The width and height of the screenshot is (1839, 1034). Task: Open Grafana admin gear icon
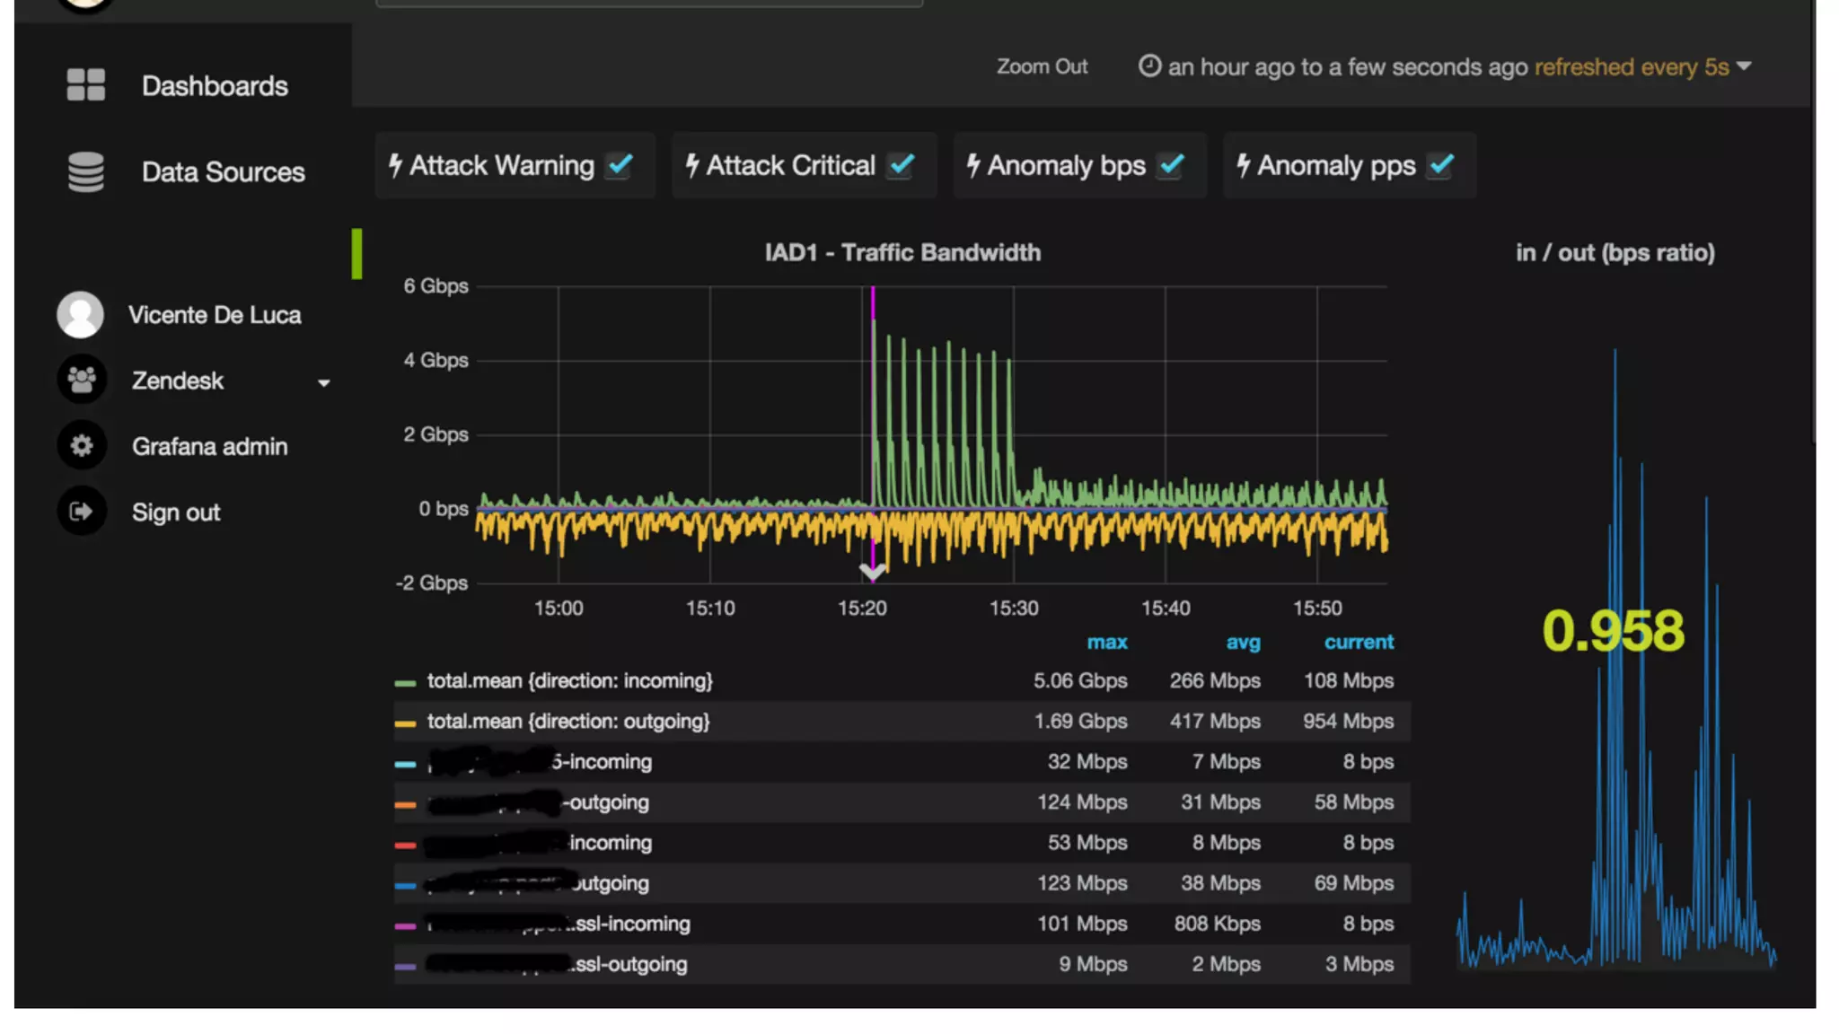pyautogui.click(x=82, y=446)
